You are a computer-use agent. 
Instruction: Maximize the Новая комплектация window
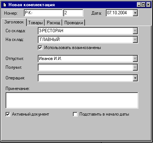[x=143, y=5]
